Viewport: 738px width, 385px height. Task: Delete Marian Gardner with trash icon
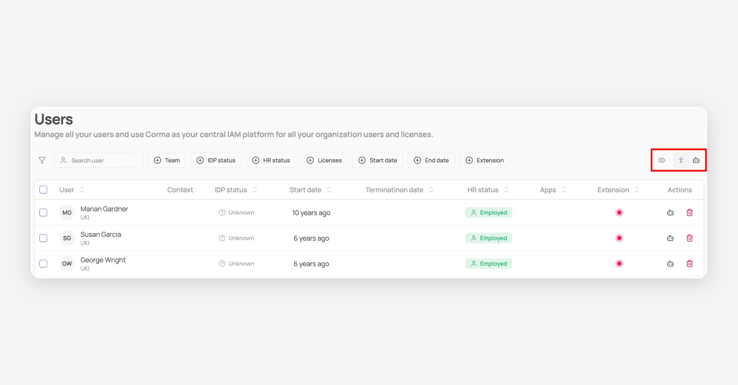[x=689, y=212]
